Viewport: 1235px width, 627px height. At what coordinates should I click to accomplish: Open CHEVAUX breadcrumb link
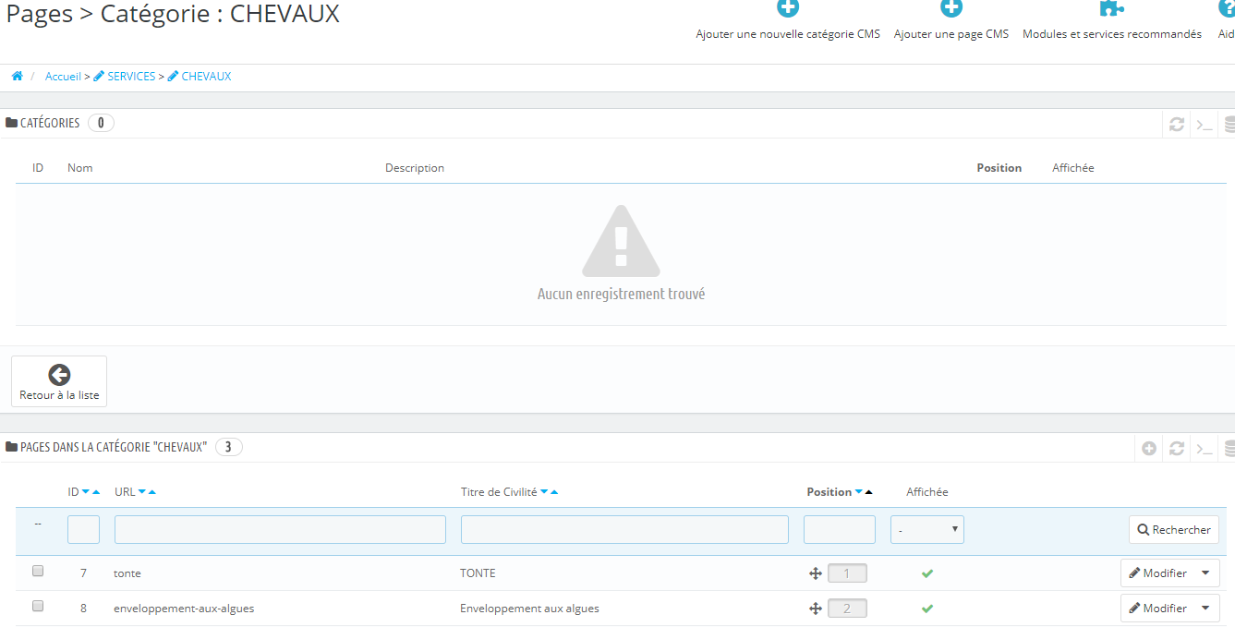click(x=206, y=77)
